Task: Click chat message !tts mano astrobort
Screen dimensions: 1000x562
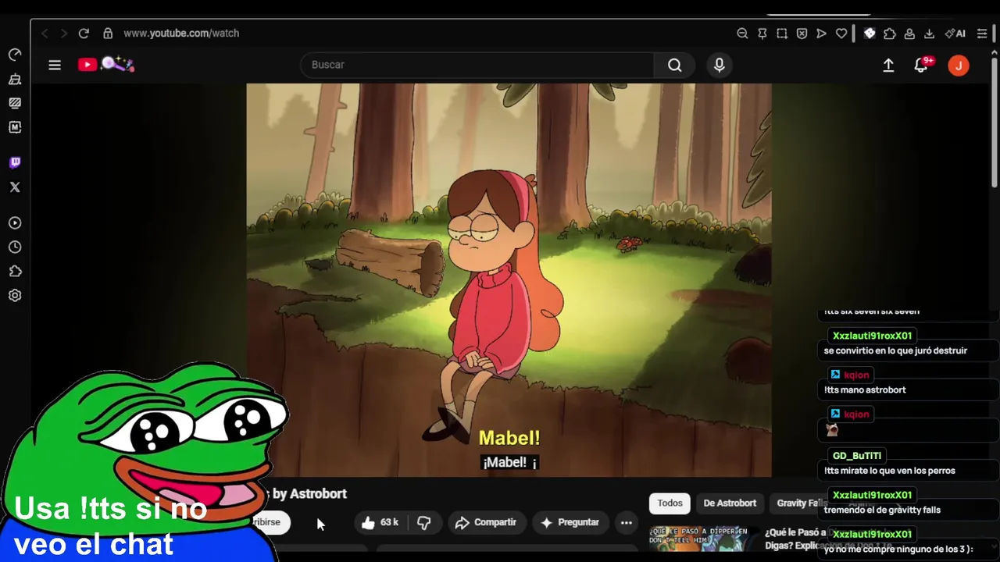Action: tap(865, 390)
